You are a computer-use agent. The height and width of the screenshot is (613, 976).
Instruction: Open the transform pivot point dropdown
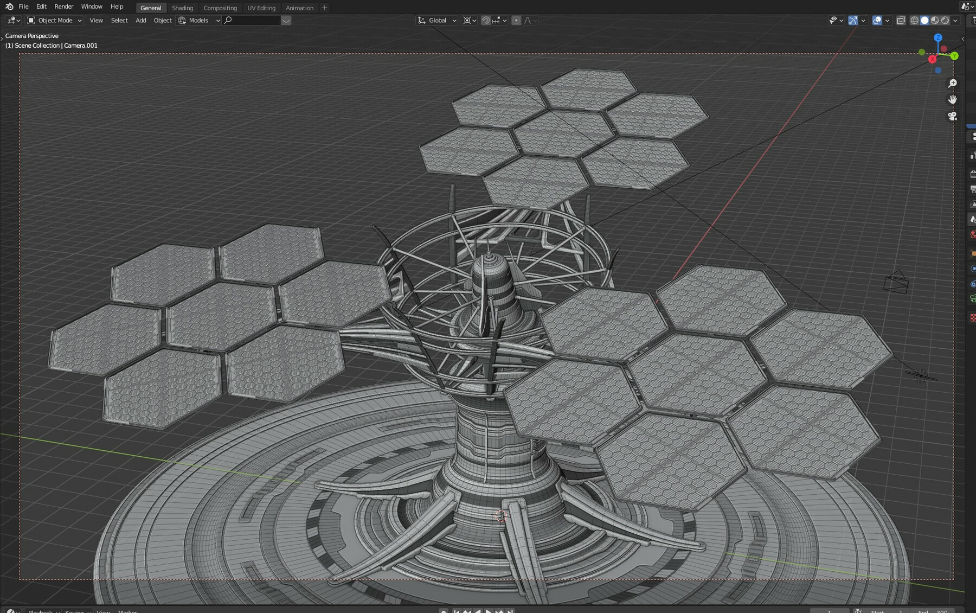coord(467,20)
